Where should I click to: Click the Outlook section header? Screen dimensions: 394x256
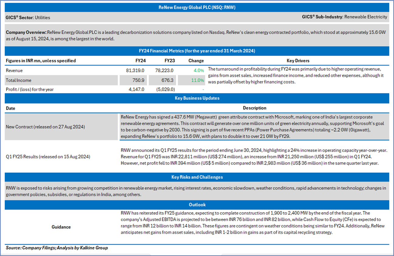click(x=197, y=205)
